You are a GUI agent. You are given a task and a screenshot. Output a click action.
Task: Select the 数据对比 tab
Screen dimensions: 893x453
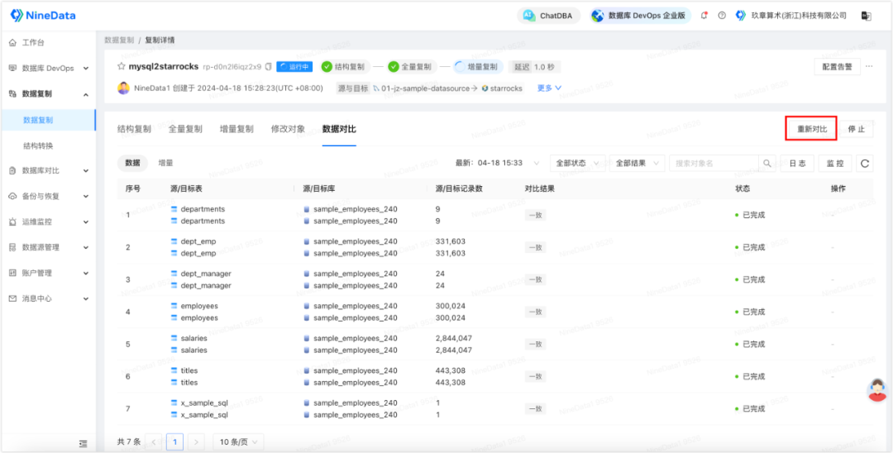(x=339, y=129)
